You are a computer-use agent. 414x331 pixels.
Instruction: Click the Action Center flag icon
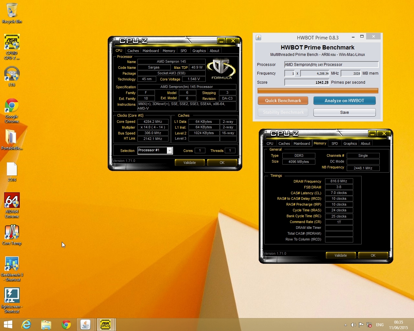pos(361,325)
